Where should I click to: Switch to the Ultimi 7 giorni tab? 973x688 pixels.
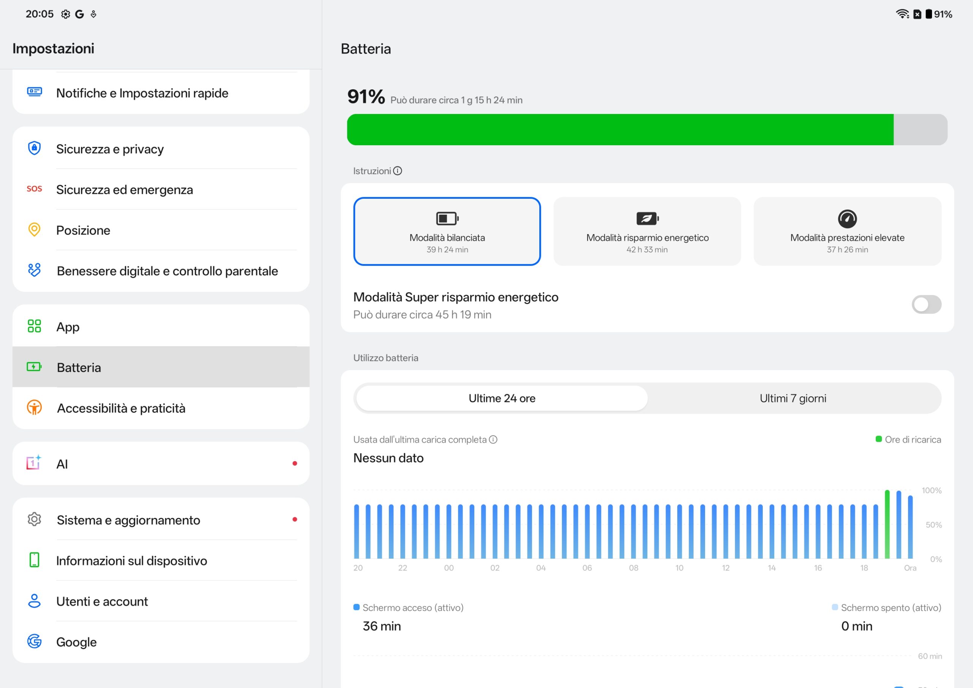[x=793, y=398]
